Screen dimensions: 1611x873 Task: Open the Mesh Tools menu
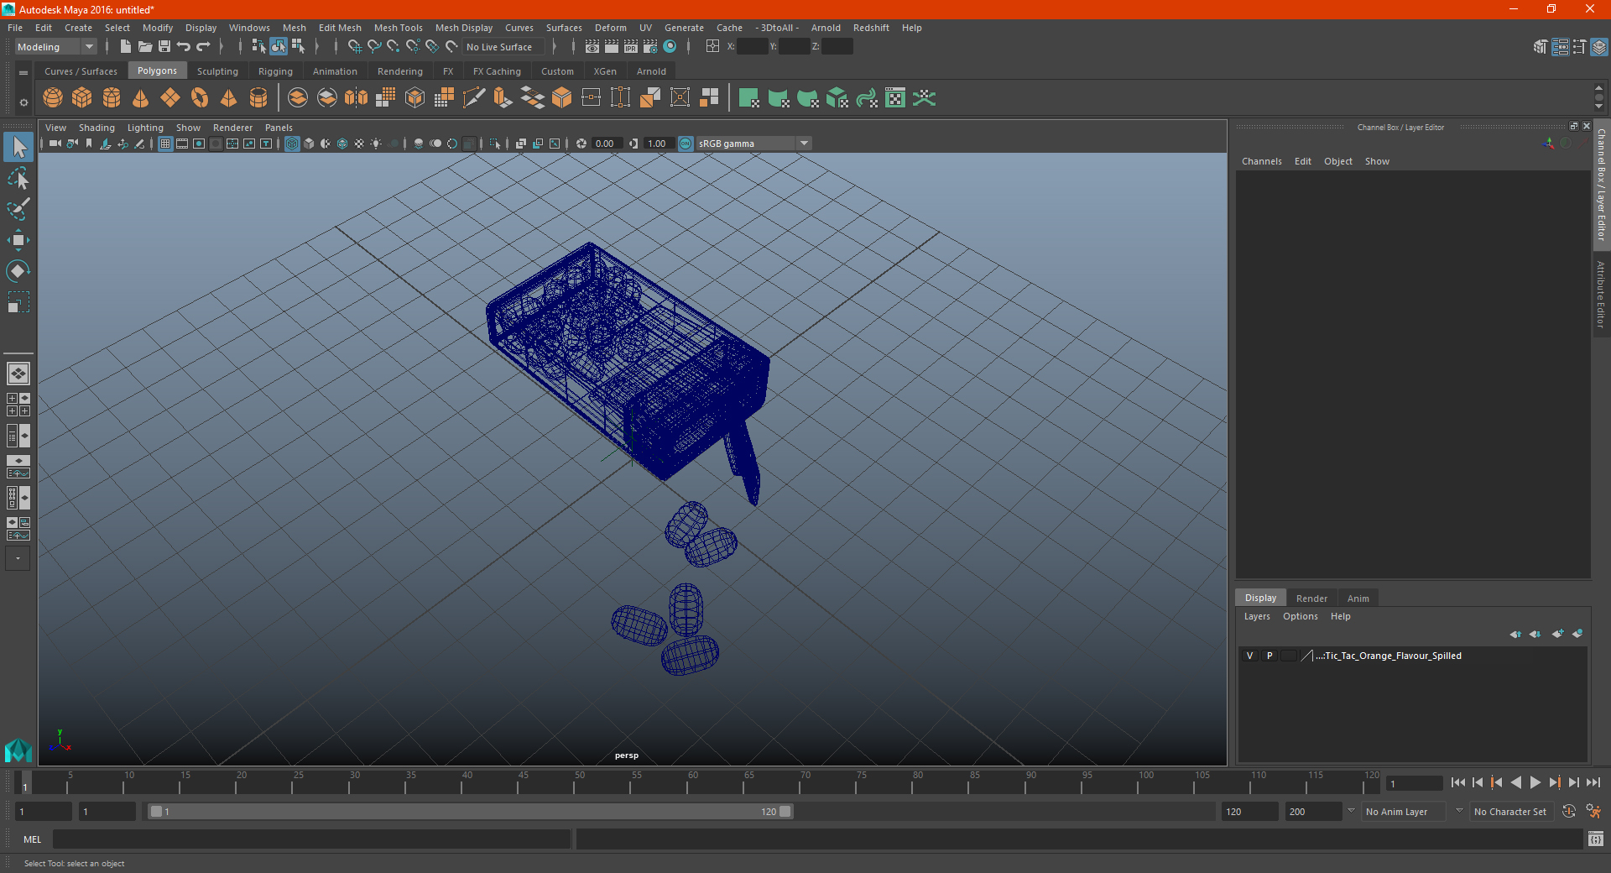pyautogui.click(x=399, y=28)
